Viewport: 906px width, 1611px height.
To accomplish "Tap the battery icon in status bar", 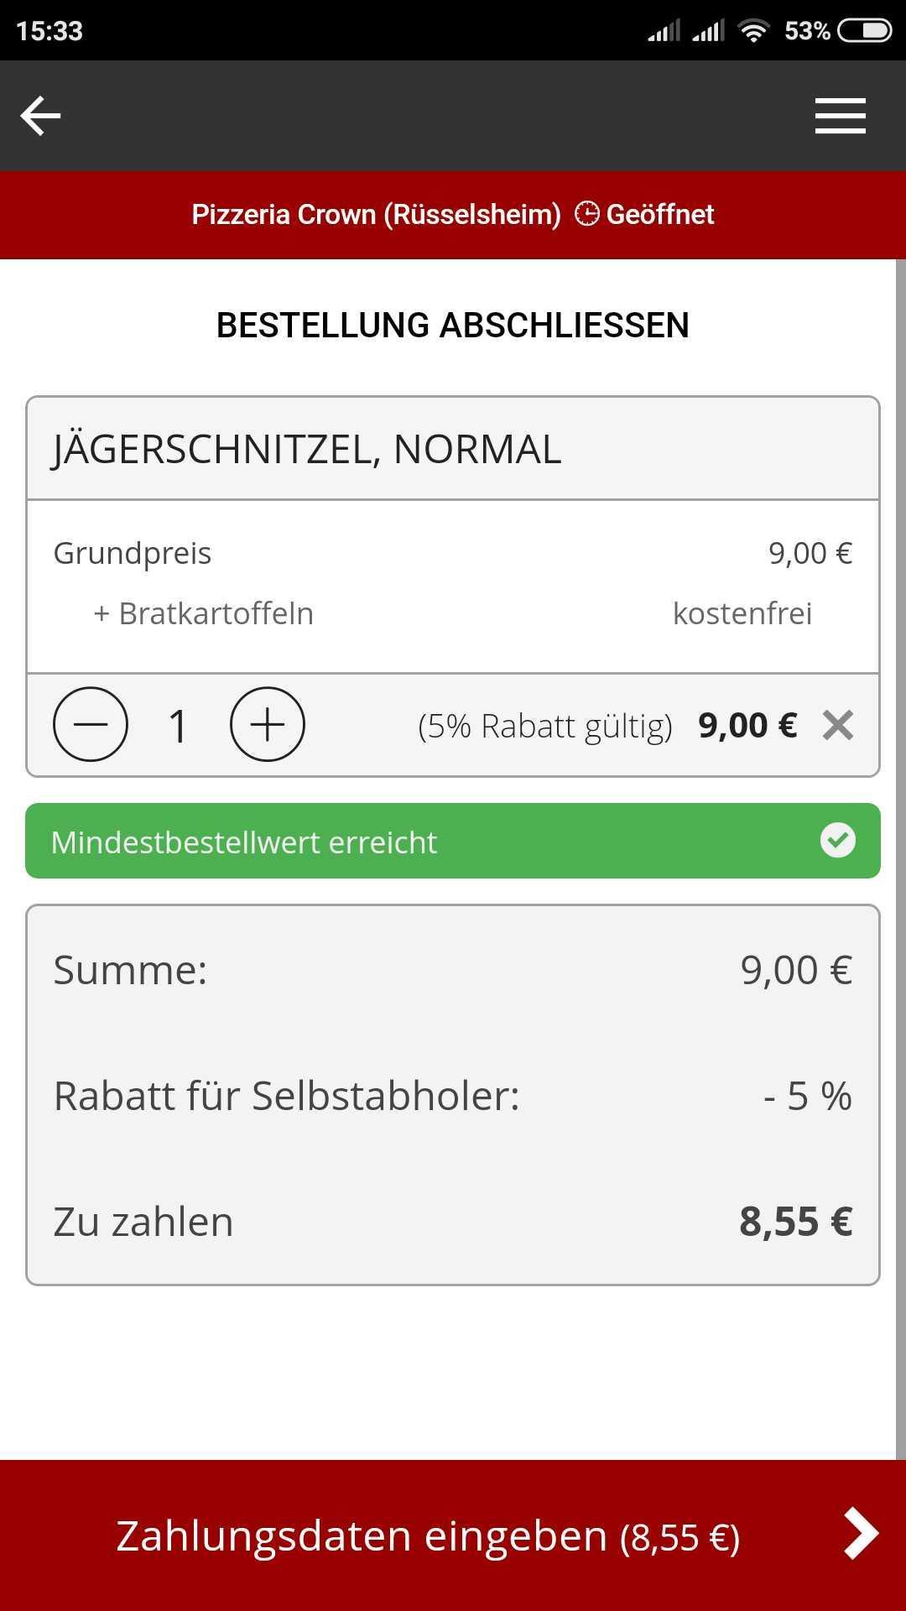I will pos(864,31).
